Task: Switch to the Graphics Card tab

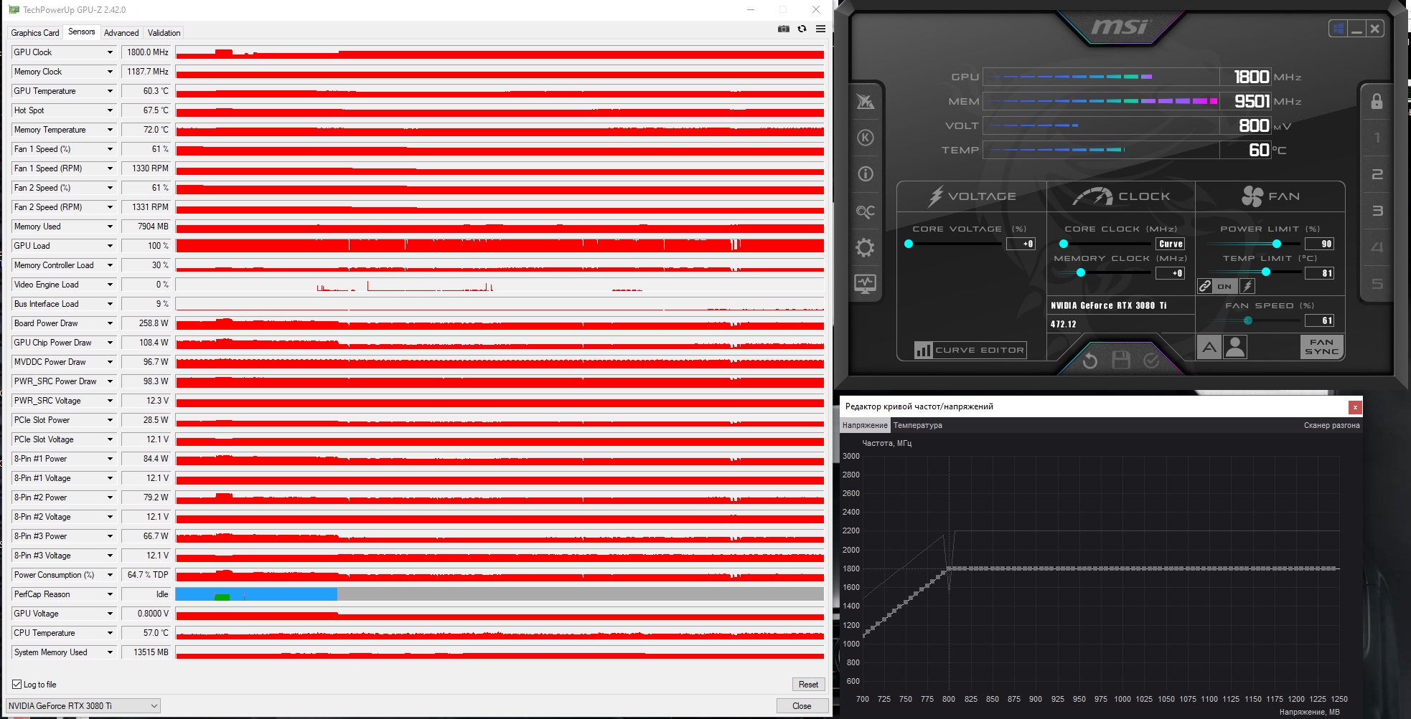Action: coord(35,33)
